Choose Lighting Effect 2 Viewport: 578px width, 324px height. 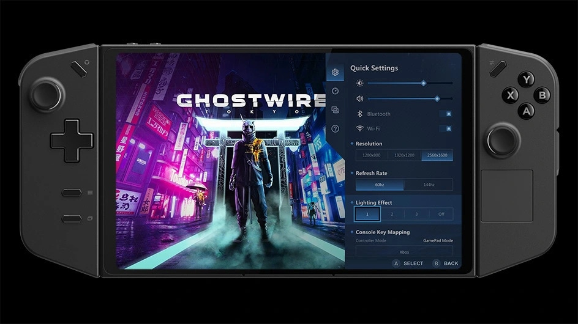tap(392, 214)
